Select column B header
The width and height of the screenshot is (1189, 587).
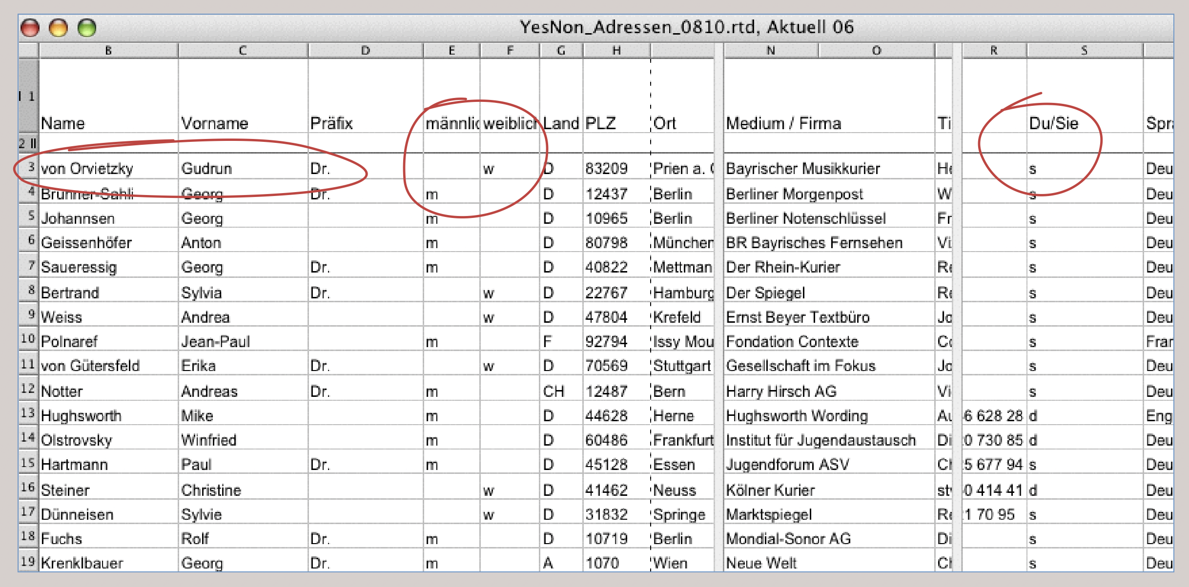[108, 50]
